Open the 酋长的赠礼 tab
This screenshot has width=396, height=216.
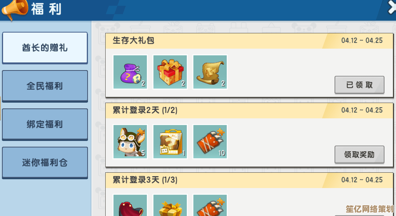pyautogui.click(x=45, y=48)
